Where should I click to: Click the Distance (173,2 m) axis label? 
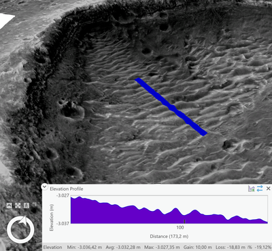coord(169,236)
